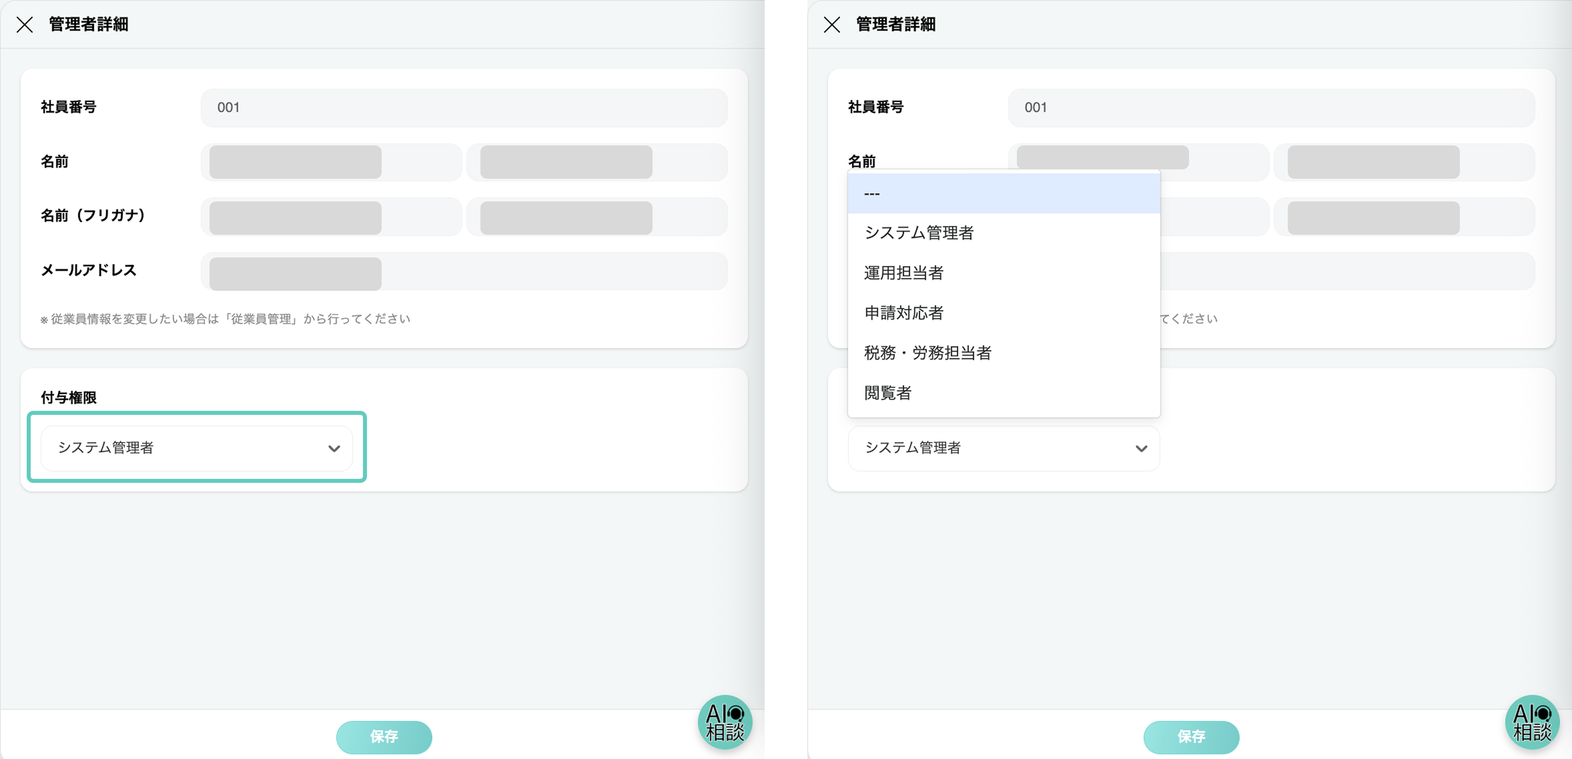The height and width of the screenshot is (759, 1572).
Task: Click the right 社員番号 field showing 001
Action: tap(1271, 108)
